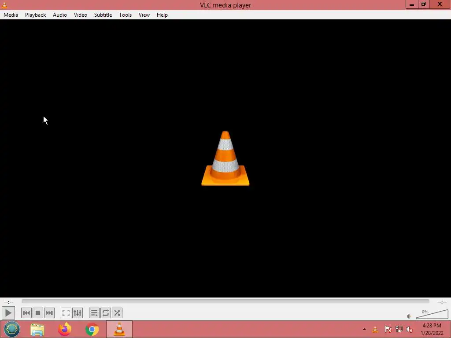This screenshot has height=338, width=451.
Task: Show hidden system tray icons
Action: [x=364, y=329]
